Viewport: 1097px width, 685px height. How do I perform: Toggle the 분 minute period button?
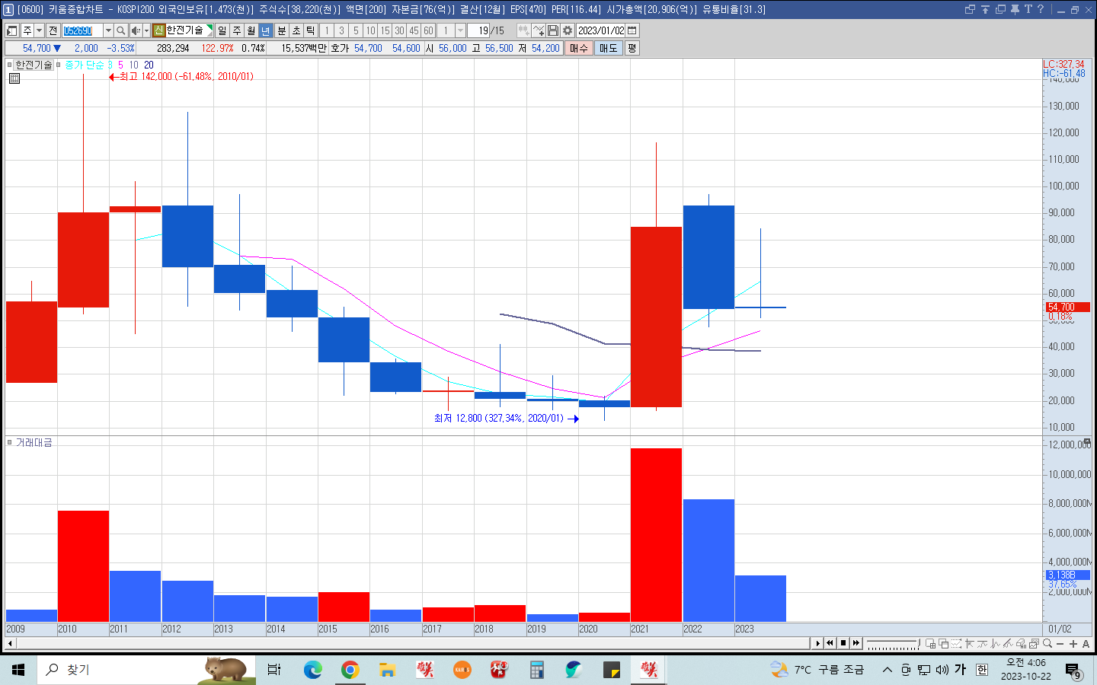click(281, 30)
